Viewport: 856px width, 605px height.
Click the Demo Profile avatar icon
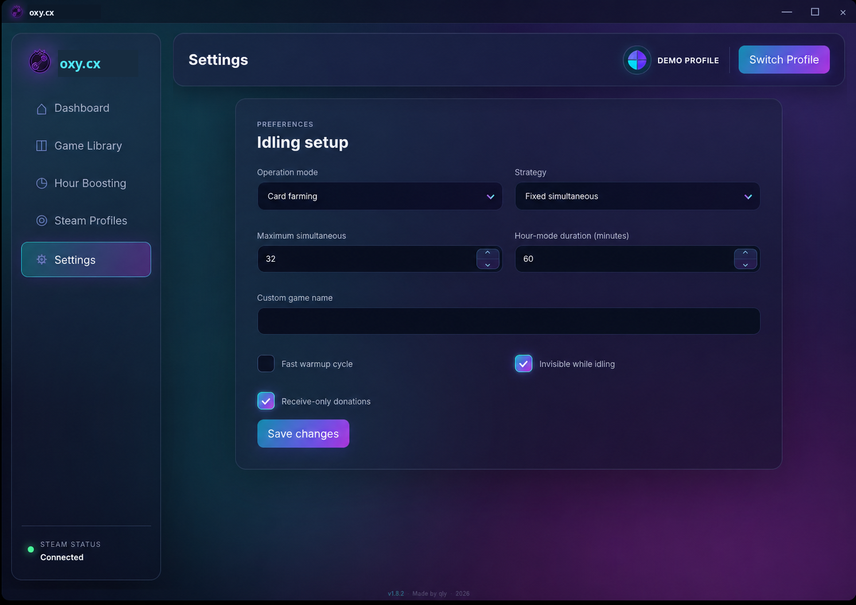pos(637,60)
